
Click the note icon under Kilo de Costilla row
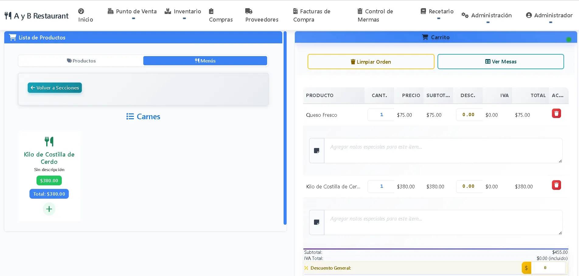317,222
